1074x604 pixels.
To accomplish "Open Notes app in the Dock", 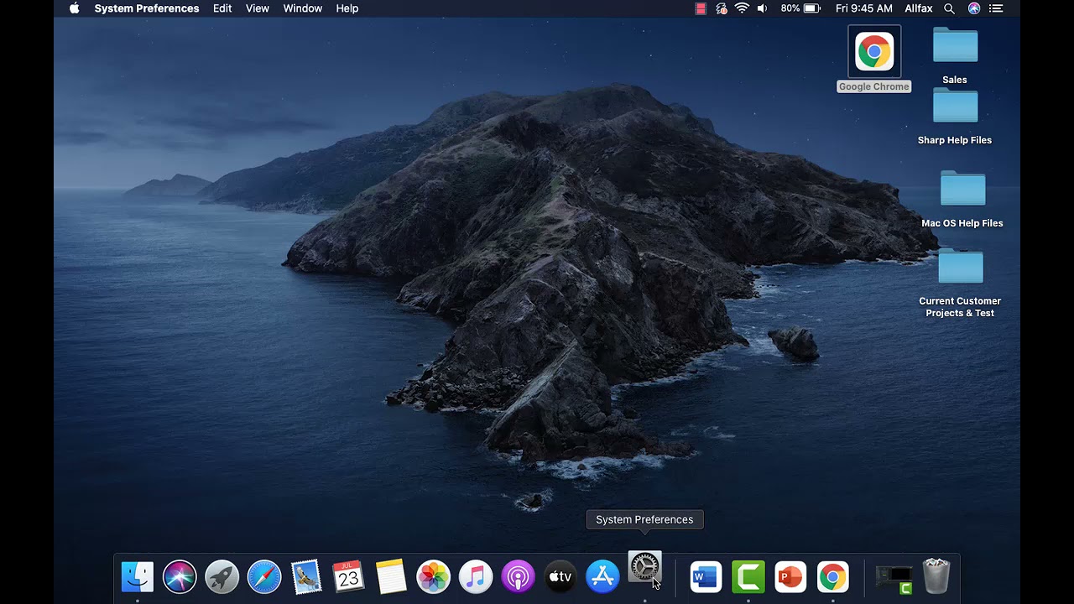I will 391,577.
